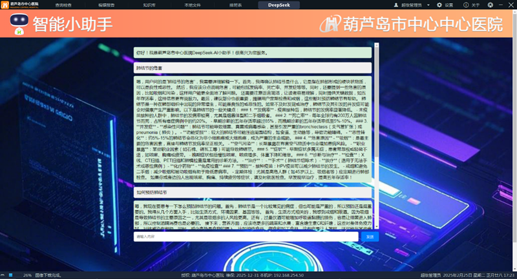The image size is (517, 279).
Task: Click the chat scrollbar thumb
Action: (377, 102)
